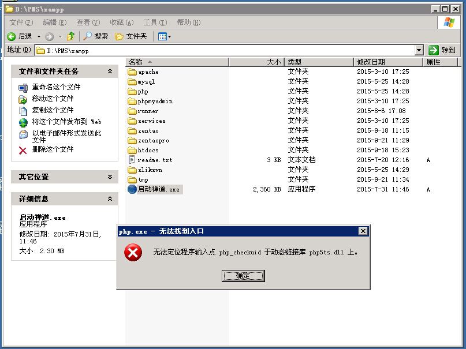466x349 pixels.
Task: Open the Views layout icon
Action: (x=162, y=36)
